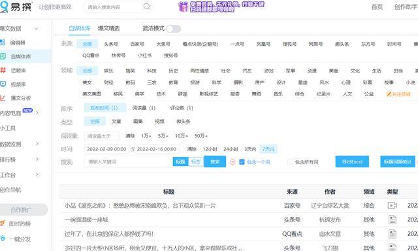Click 标题词频统计 button
The height and width of the screenshot is (251, 418).
pos(398,161)
